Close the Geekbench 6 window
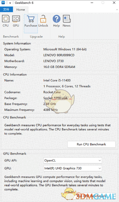Viewport: 119px width, 202px height. [x=114, y=3]
